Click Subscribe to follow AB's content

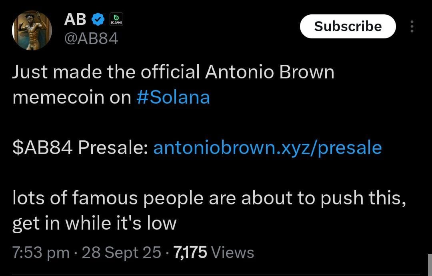348,26
